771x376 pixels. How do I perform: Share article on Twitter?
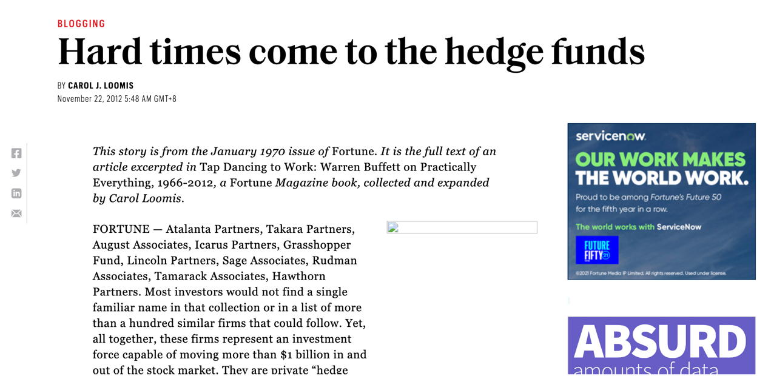16,173
